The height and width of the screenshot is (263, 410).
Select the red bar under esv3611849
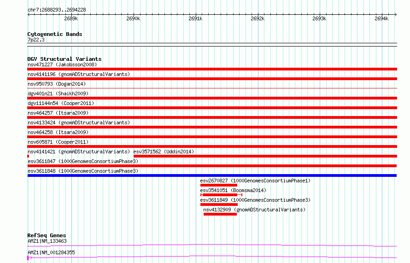tap(219, 205)
